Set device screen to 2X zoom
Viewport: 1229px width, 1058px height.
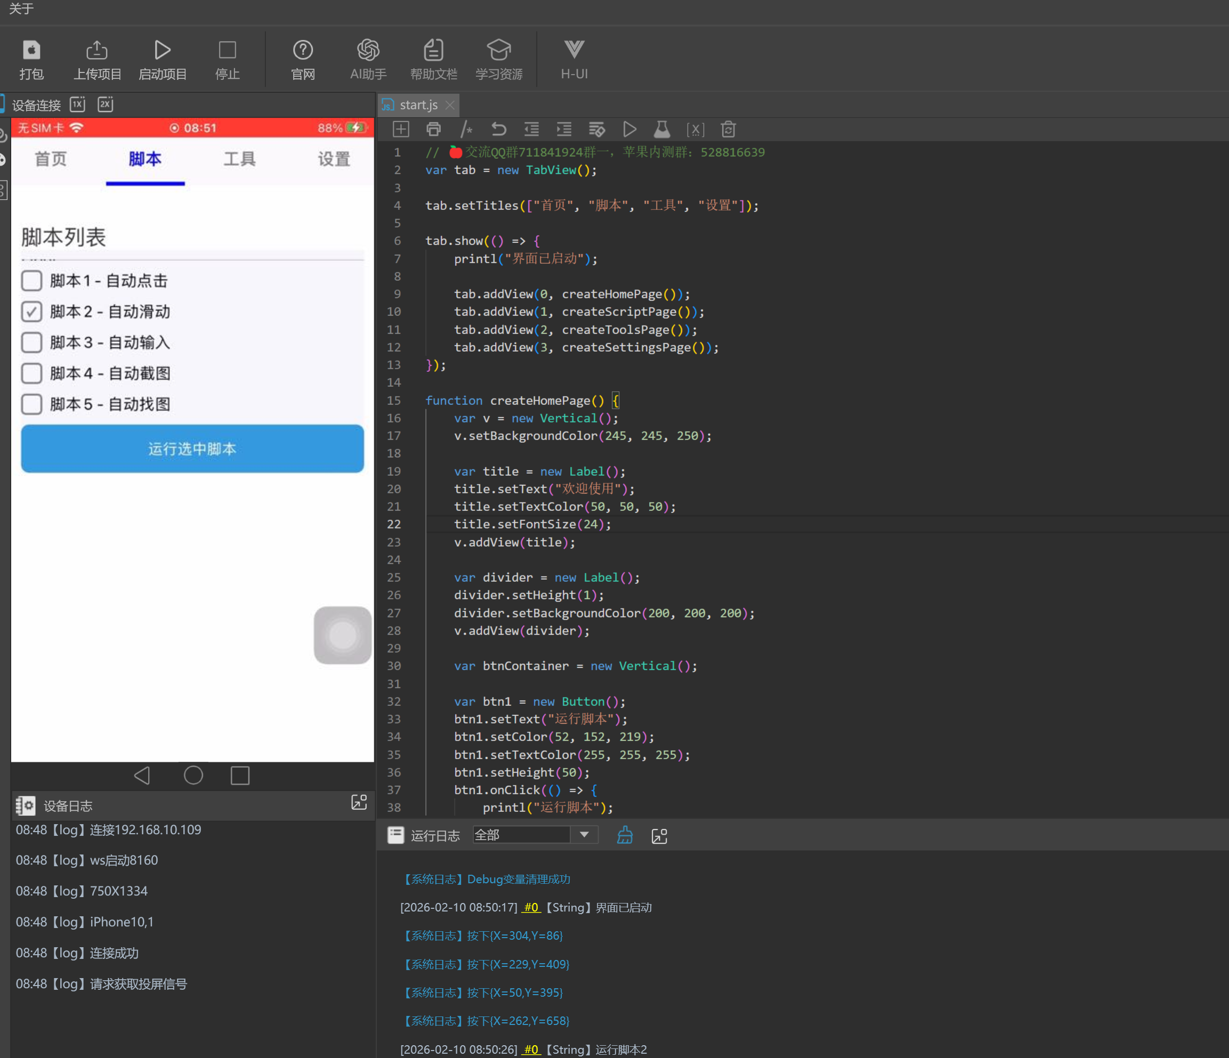coord(106,104)
